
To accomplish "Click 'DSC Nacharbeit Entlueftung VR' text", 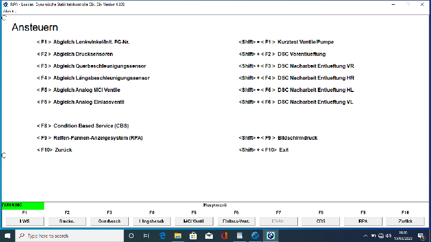I will coord(316,66).
